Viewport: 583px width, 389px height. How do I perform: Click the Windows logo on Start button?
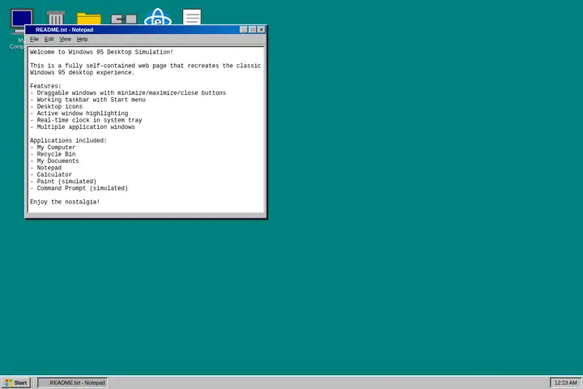pyautogui.click(x=8, y=383)
